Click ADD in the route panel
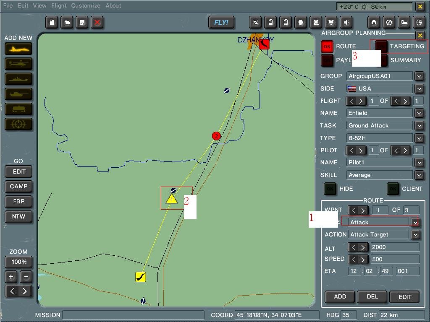This screenshot has width=430, height=322. click(x=340, y=297)
